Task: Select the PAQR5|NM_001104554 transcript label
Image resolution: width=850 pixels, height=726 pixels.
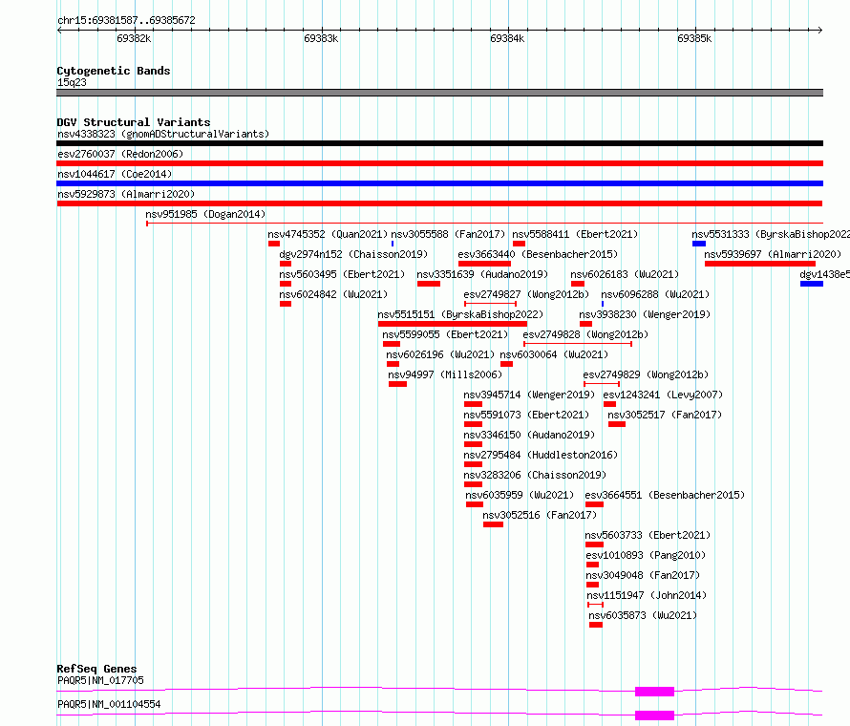Action: [109, 704]
